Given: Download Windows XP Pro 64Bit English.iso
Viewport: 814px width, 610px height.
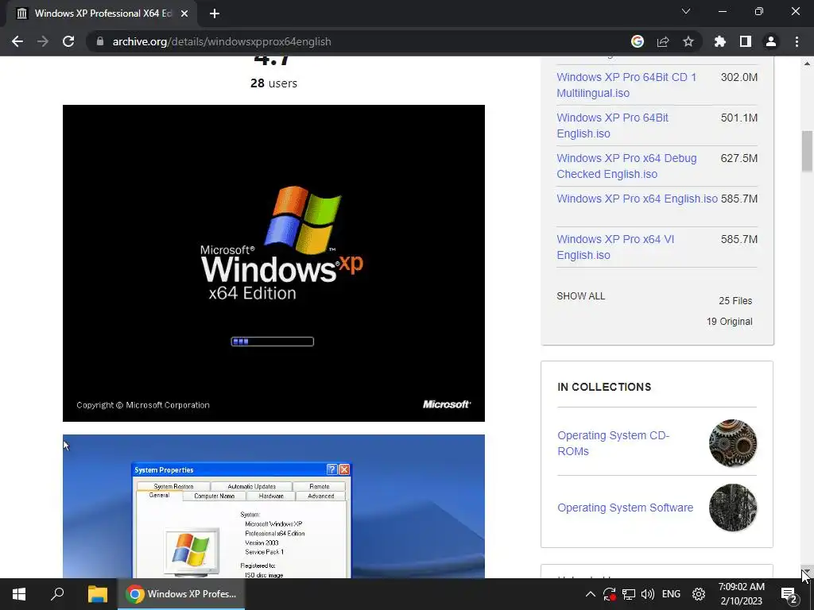Looking at the screenshot, I should (x=613, y=125).
